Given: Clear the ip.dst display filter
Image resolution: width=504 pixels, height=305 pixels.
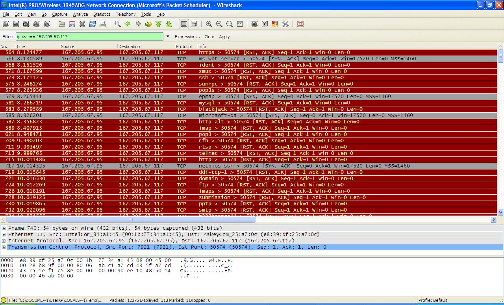Looking at the screenshot, I should (x=209, y=37).
